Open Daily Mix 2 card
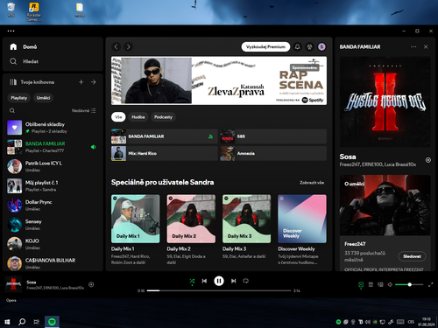Screen dimensions: 438x328 click(x=191, y=229)
